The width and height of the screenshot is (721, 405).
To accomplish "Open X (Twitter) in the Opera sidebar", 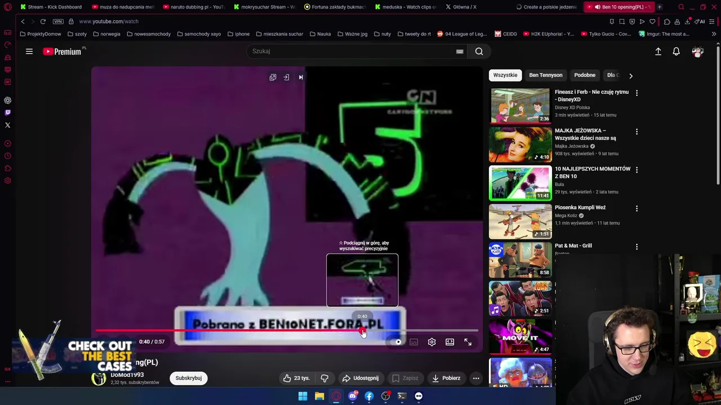I will (8, 125).
